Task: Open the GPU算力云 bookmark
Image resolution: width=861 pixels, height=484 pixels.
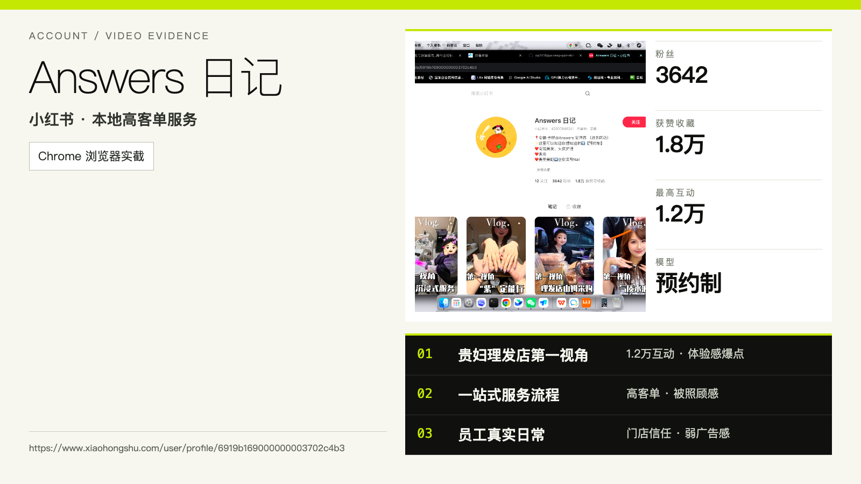Action: coord(562,77)
